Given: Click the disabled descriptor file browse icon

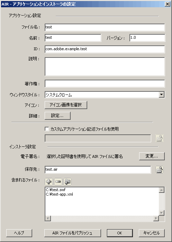Looking at the screenshot, I should click(159, 138).
